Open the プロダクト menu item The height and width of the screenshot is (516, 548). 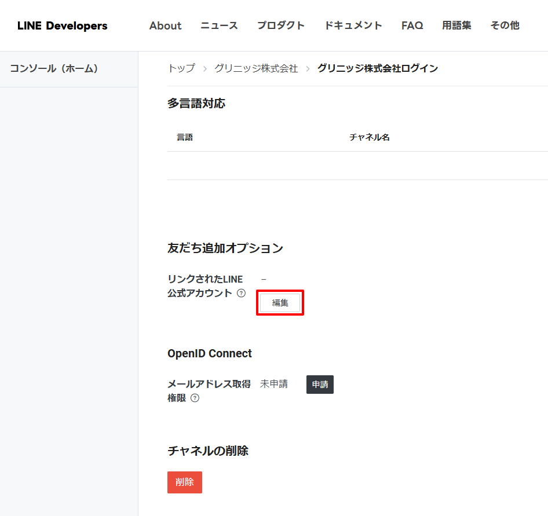coord(281,25)
